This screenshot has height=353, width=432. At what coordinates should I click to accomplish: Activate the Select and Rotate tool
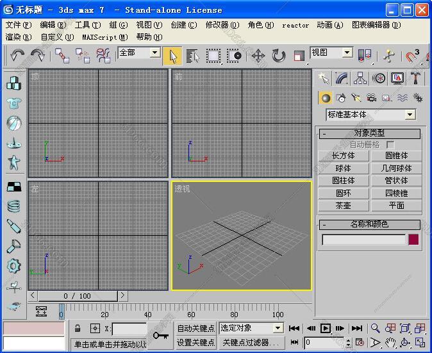279,56
